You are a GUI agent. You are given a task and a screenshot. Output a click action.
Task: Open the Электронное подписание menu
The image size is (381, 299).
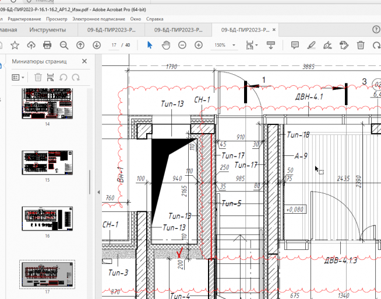98,19
